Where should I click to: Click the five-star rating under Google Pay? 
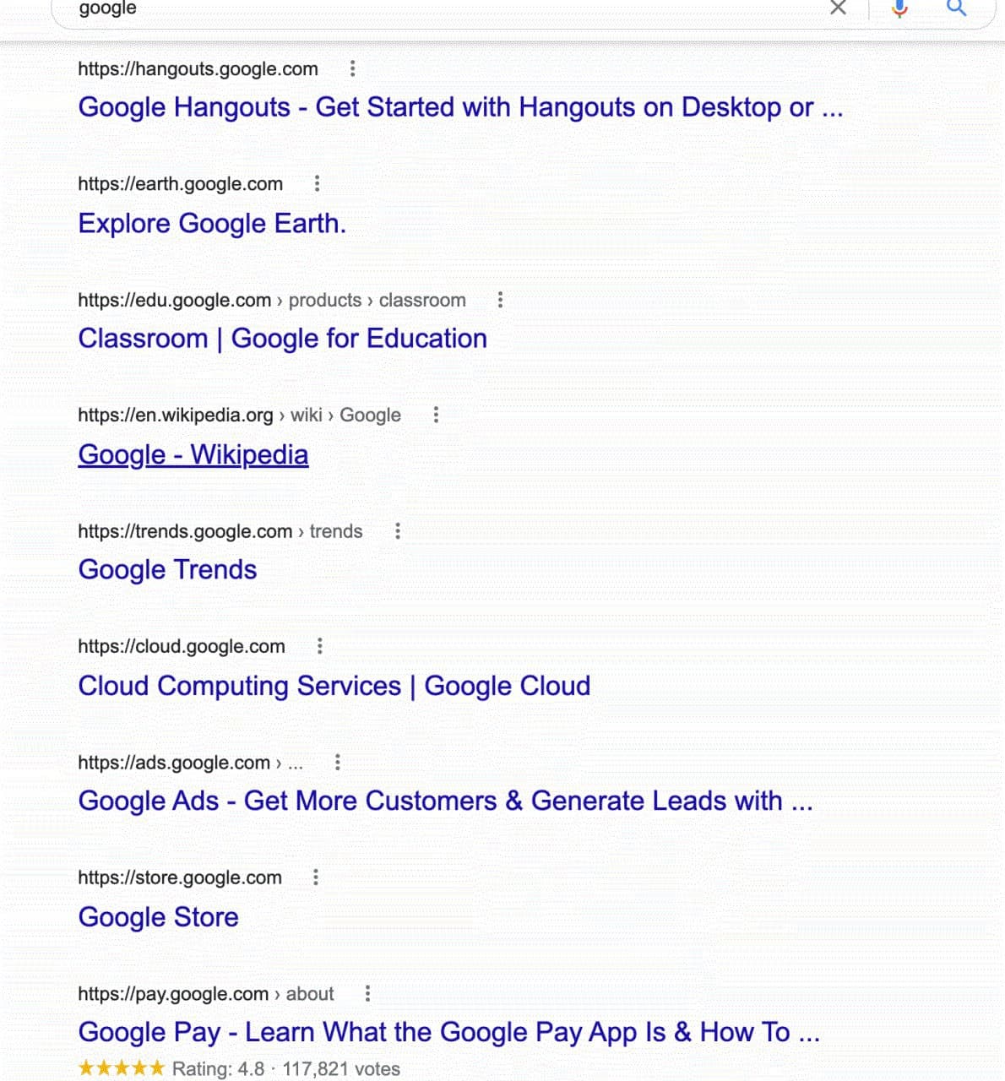121,1067
